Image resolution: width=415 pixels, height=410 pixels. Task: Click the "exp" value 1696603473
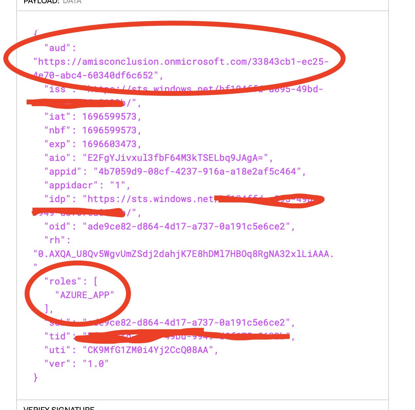[x=109, y=144]
